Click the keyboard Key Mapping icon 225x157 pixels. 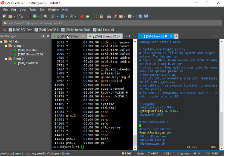(x=109, y=17)
